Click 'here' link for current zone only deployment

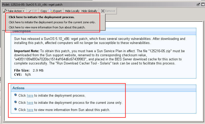[x=30, y=103]
